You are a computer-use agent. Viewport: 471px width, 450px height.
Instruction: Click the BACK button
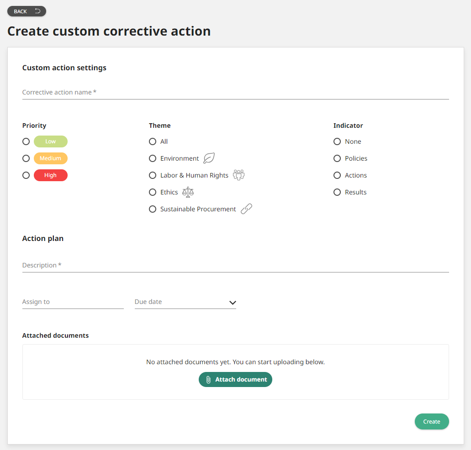(26, 11)
